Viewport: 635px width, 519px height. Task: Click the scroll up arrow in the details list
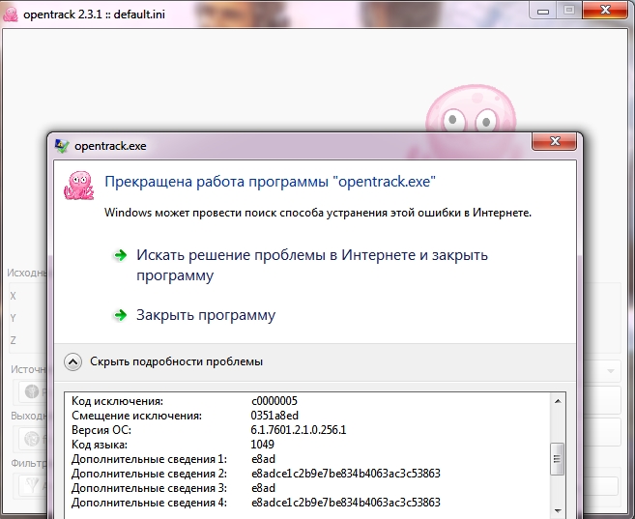(558, 401)
